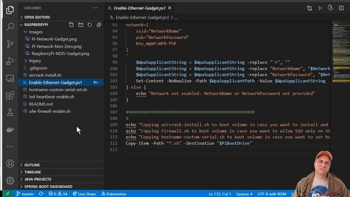Select Enable-Ethernet-Gadget.ps1 in file tree

click(61, 83)
